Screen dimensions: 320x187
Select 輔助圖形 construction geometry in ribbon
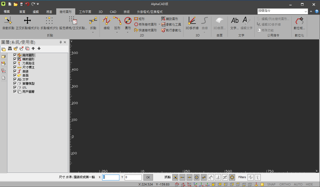point(170,19)
